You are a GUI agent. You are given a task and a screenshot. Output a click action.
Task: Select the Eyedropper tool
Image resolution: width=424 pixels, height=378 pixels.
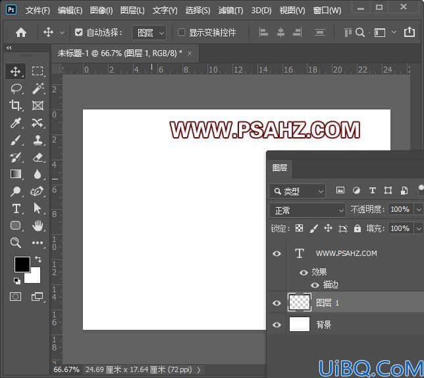(15, 123)
